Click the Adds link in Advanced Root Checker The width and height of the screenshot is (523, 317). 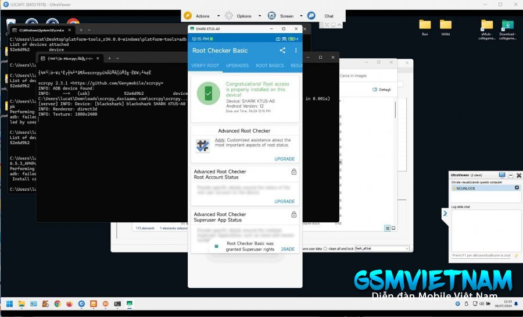click(220, 140)
